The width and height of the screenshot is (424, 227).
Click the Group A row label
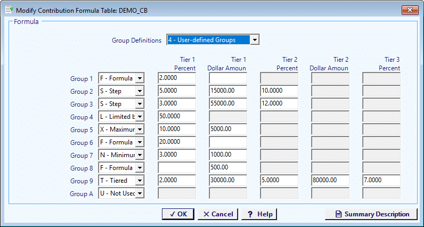[x=81, y=194]
